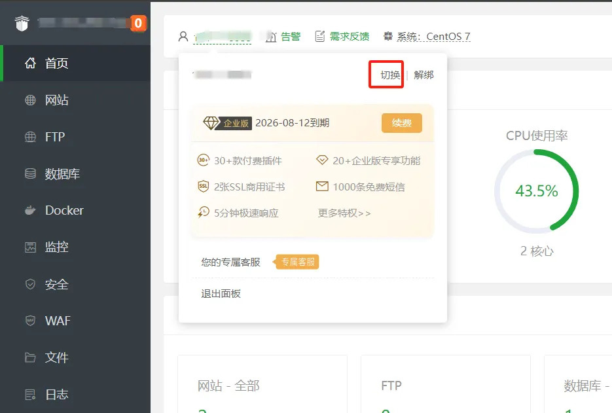Open the FTP section in the sidebar

[54, 137]
